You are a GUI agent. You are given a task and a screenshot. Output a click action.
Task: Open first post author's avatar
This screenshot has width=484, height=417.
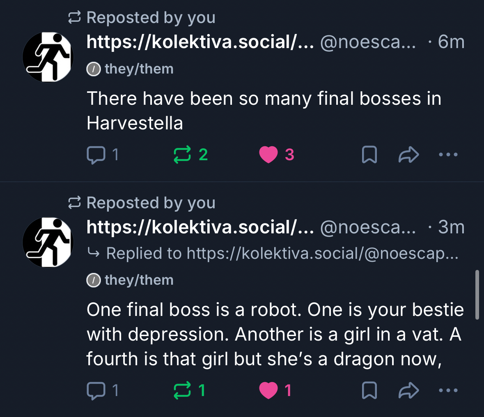pyautogui.click(x=48, y=57)
